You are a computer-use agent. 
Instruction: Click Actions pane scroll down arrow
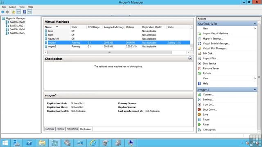pos(259,131)
